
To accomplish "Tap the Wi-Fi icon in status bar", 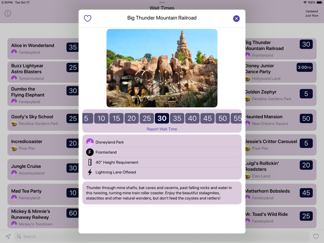I will pyautogui.click(x=305, y=3).
